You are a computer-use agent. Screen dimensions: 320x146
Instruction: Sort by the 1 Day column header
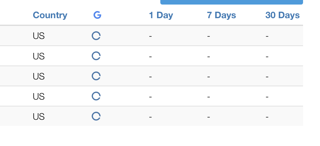(161, 15)
